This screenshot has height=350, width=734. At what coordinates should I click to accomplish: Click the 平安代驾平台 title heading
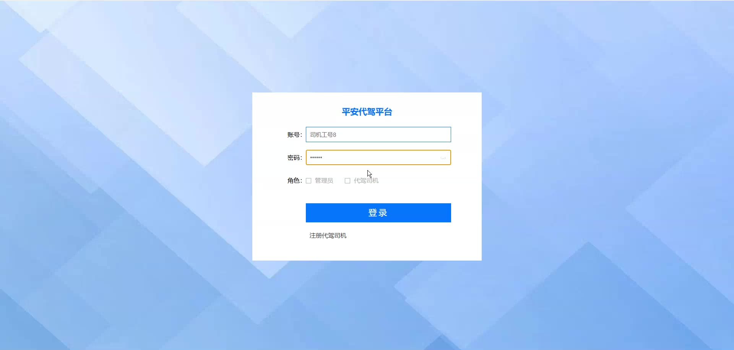(x=367, y=112)
